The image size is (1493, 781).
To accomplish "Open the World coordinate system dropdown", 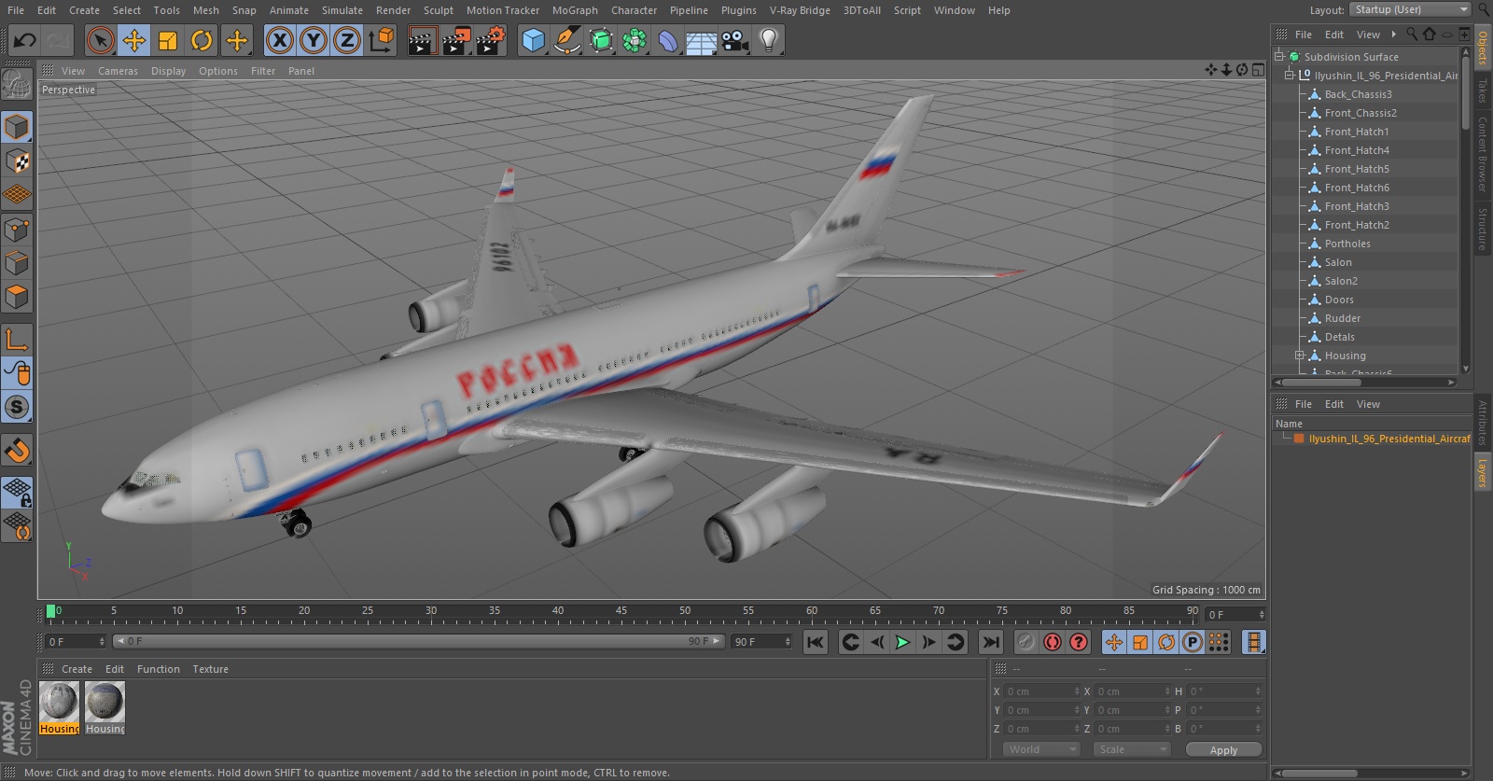I will pos(1041,749).
